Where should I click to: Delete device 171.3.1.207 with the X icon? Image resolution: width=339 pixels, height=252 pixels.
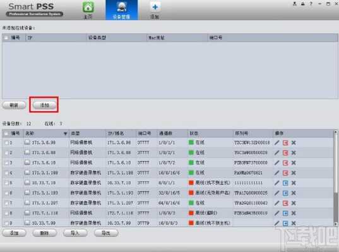tap(294, 203)
